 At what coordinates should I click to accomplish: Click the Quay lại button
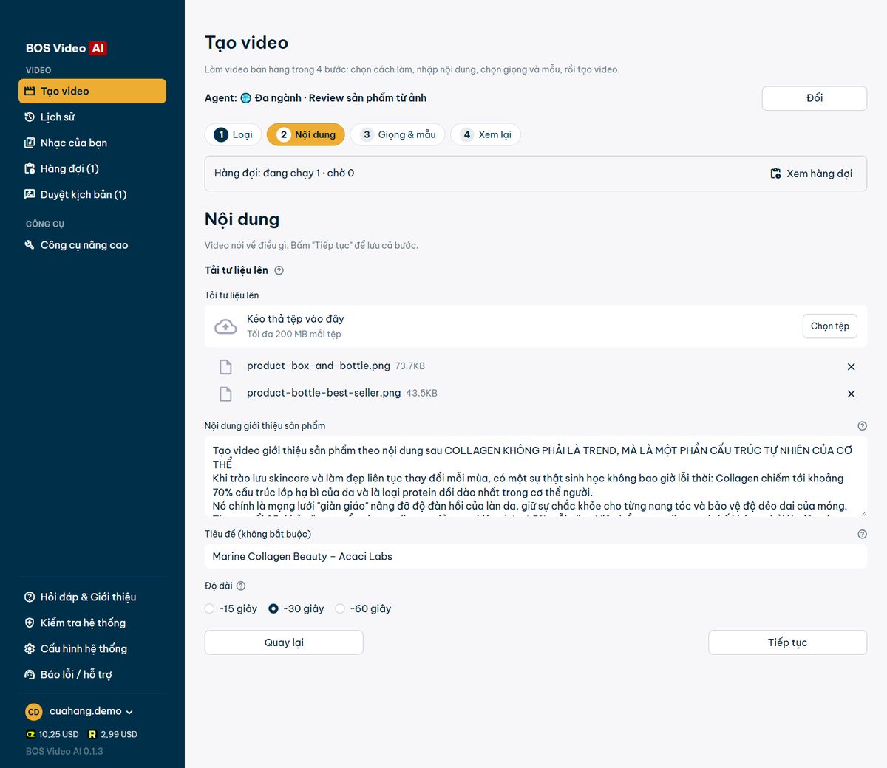click(x=284, y=642)
